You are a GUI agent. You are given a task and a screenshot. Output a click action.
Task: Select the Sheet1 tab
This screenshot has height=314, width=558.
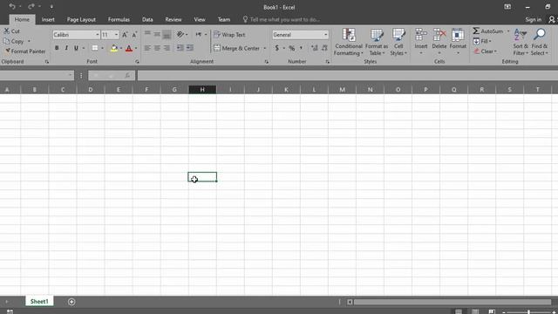click(x=39, y=302)
